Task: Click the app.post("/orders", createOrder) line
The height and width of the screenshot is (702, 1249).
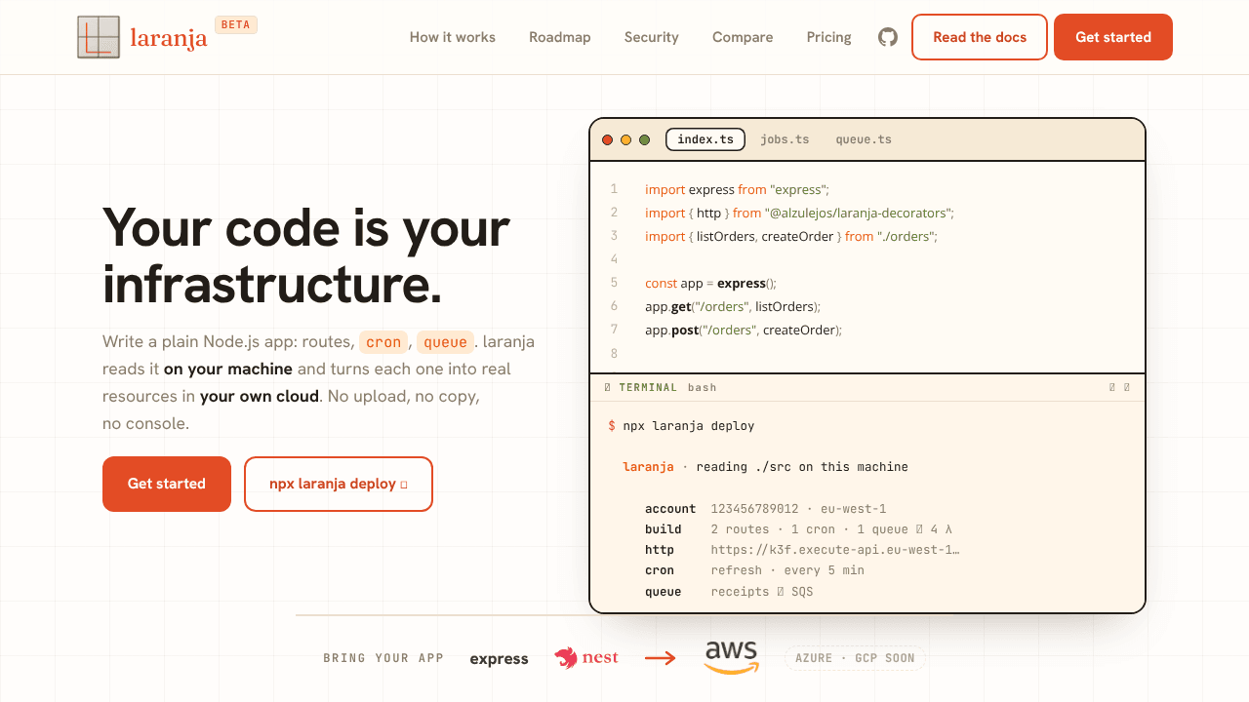Action: pos(744,330)
